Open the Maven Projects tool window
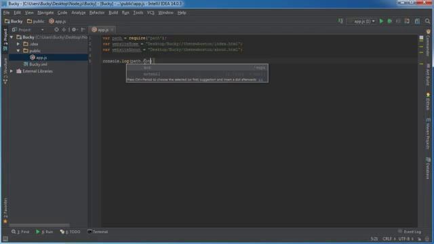434x244 pixels. (428, 134)
